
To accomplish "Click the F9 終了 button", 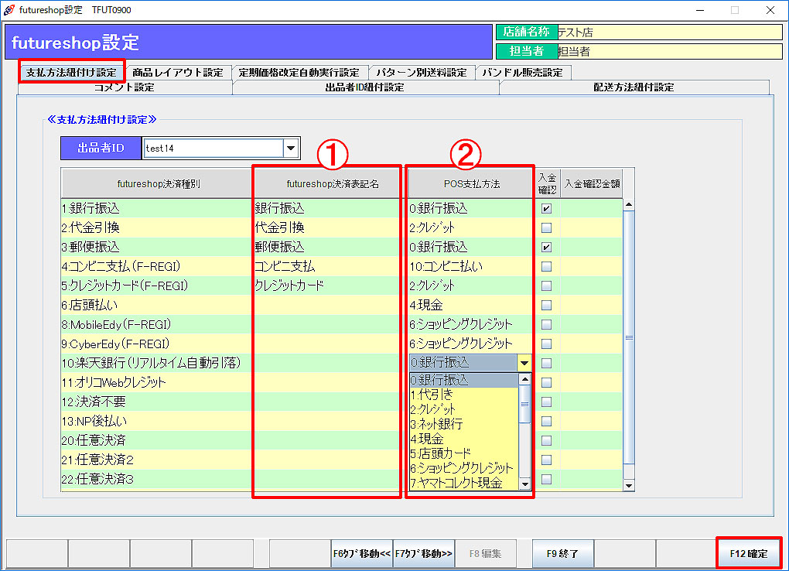I will 562,553.
